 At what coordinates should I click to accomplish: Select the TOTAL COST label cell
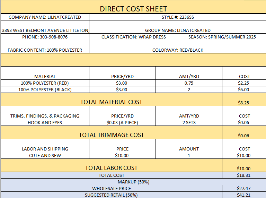tap(111, 175)
